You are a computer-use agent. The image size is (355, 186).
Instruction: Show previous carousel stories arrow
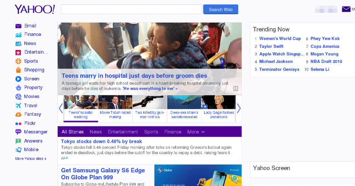pos(61,108)
